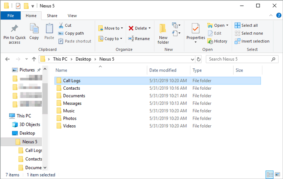Sort by Name column header
The width and height of the screenshot is (283, 179).
coord(61,70)
